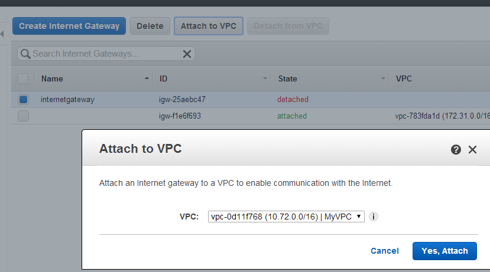
Task: Click the VPC column header
Action: point(404,78)
